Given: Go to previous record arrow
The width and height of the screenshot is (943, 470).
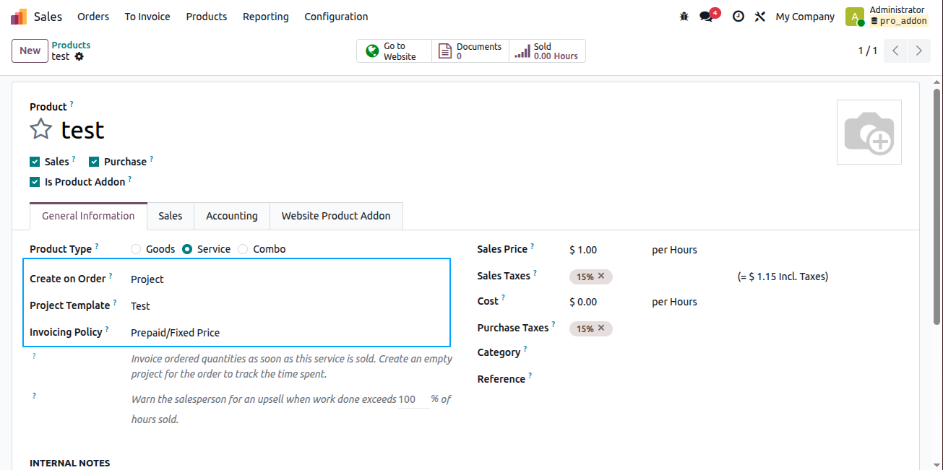Looking at the screenshot, I should pos(895,51).
